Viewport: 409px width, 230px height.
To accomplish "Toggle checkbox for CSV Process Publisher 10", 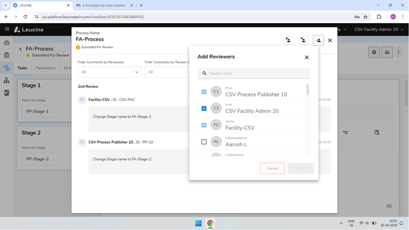I will click(204, 92).
